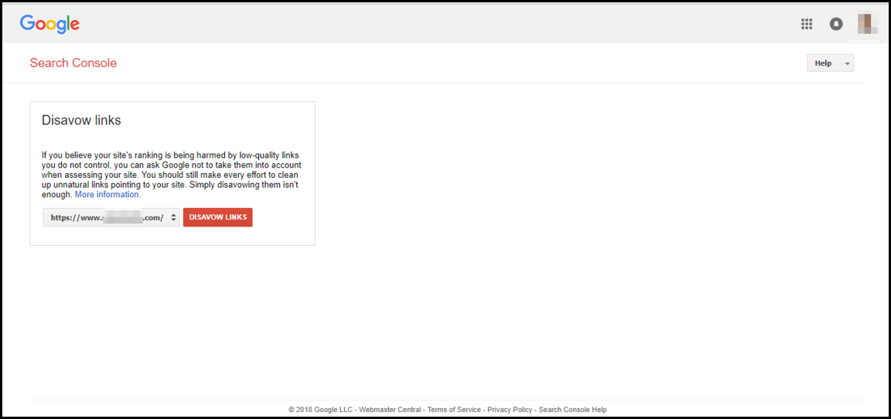
Task: Open the Help dropdown menu
Action: coord(830,63)
